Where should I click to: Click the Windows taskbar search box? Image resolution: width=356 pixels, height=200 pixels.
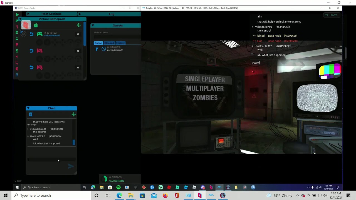[x=51, y=196]
